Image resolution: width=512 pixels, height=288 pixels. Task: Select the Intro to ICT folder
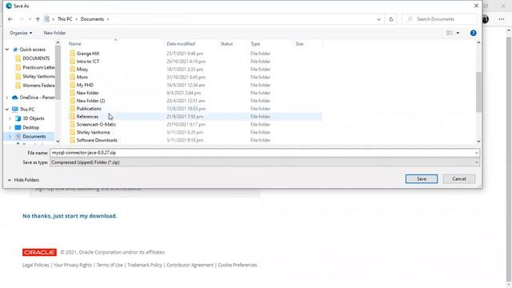point(87,62)
